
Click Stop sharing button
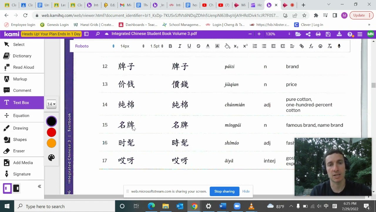(224, 191)
